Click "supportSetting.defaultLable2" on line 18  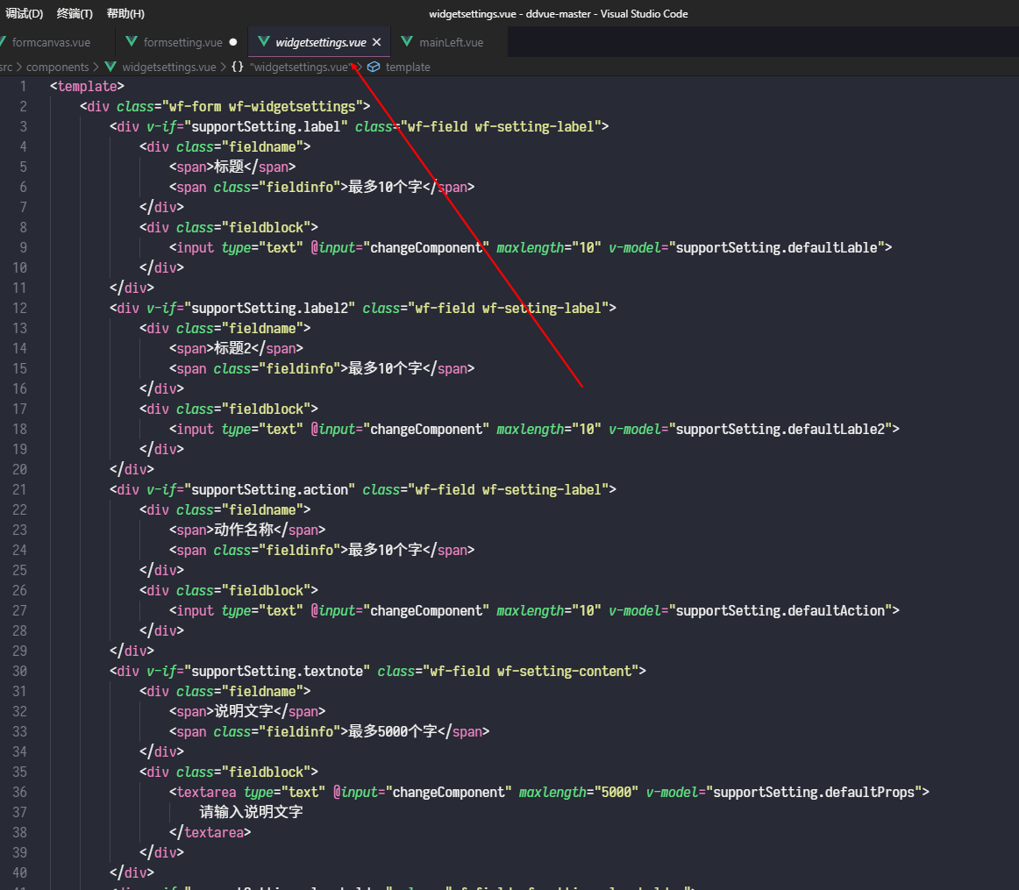tap(780, 430)
